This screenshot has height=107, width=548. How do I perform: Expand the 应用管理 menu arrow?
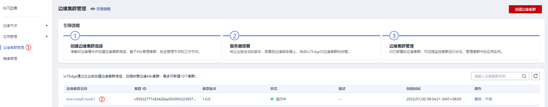coord(47,36)
